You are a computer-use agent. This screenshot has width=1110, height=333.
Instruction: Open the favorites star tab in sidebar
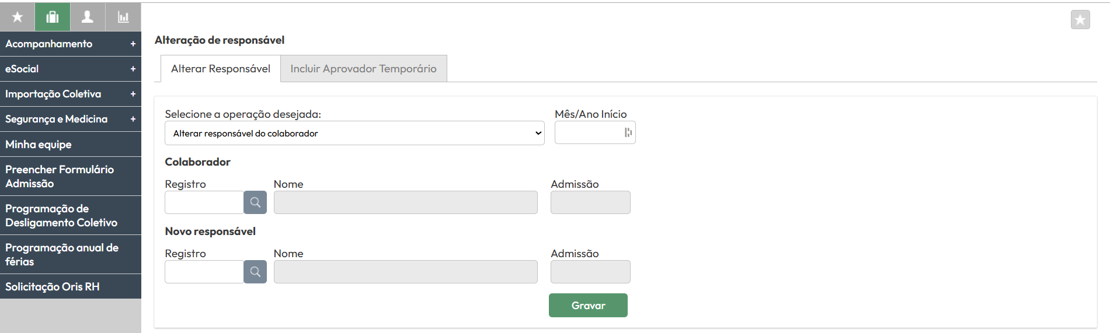(18, 17)
